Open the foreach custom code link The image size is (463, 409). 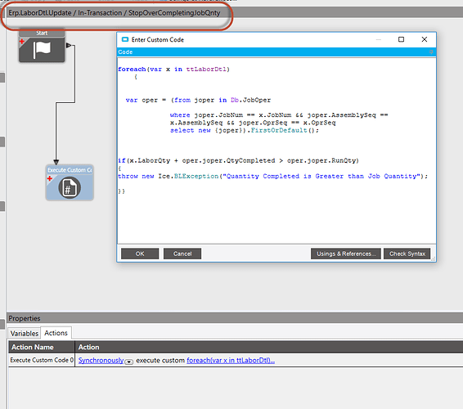tap(231, 360)
